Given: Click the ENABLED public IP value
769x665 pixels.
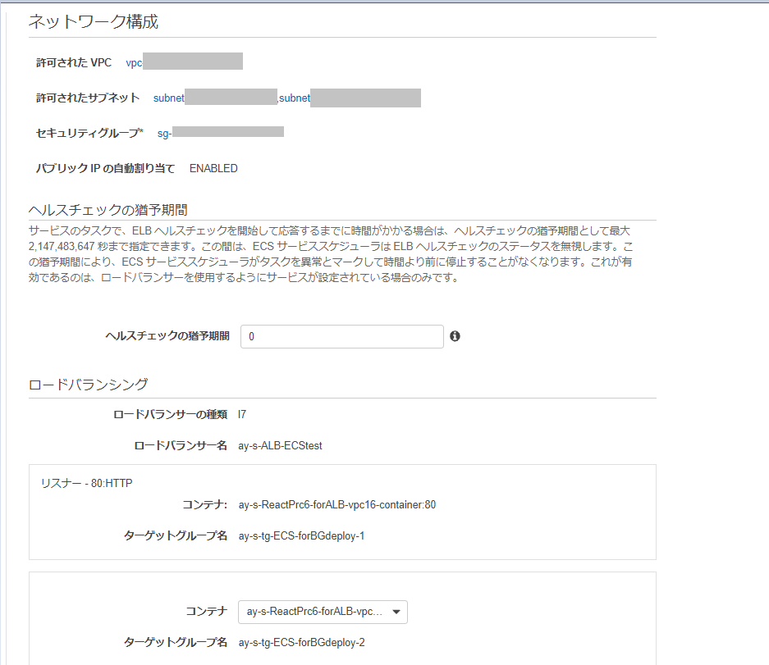Looking at the screenshot, I should [213, 167].
